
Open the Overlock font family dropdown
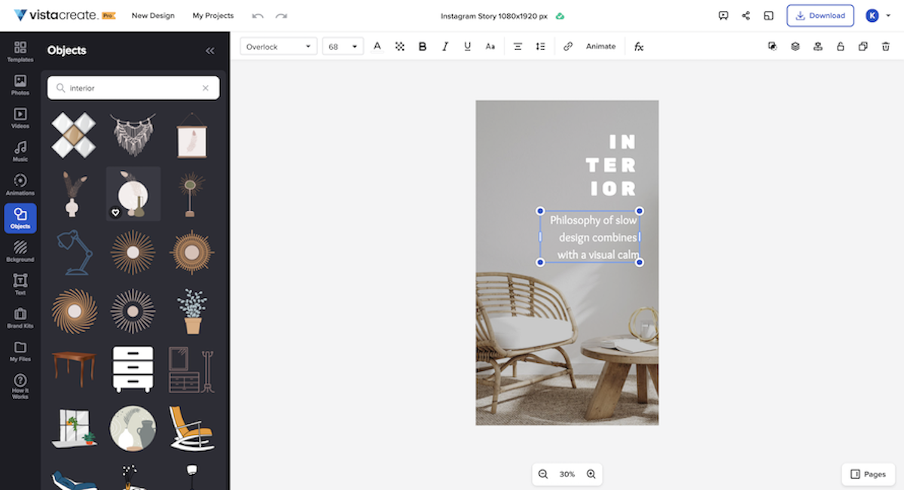point(278,46)
